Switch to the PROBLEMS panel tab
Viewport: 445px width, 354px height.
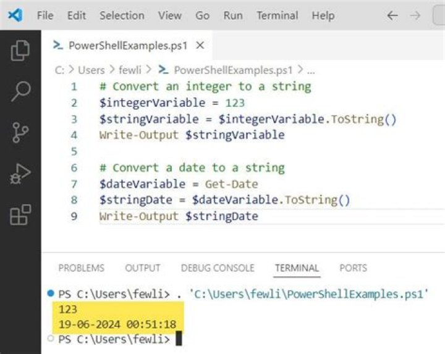click(81, 268)
